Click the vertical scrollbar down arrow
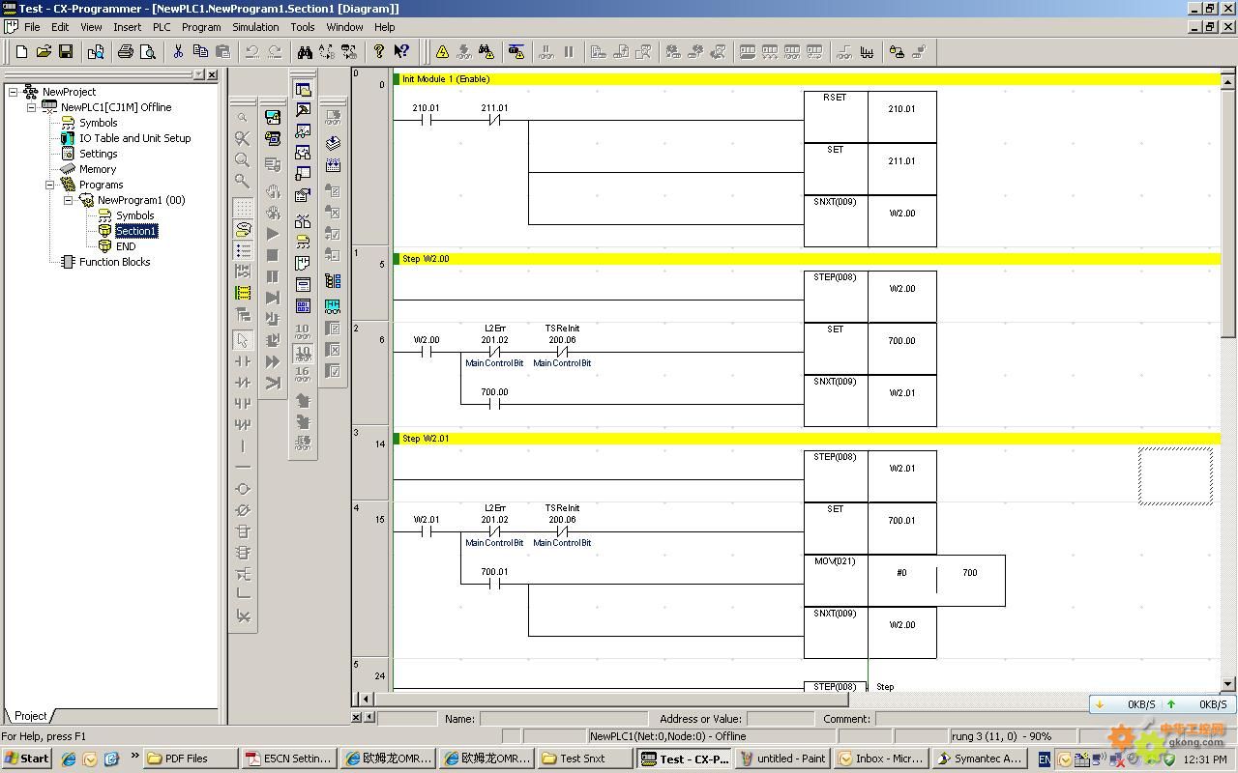 [1228, 683]
